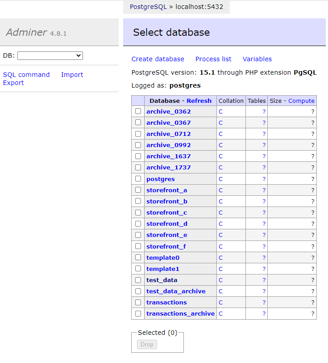Refresh the database list
Screen dimensions: 328x363
pyautogui.click(x=199, y=101)
